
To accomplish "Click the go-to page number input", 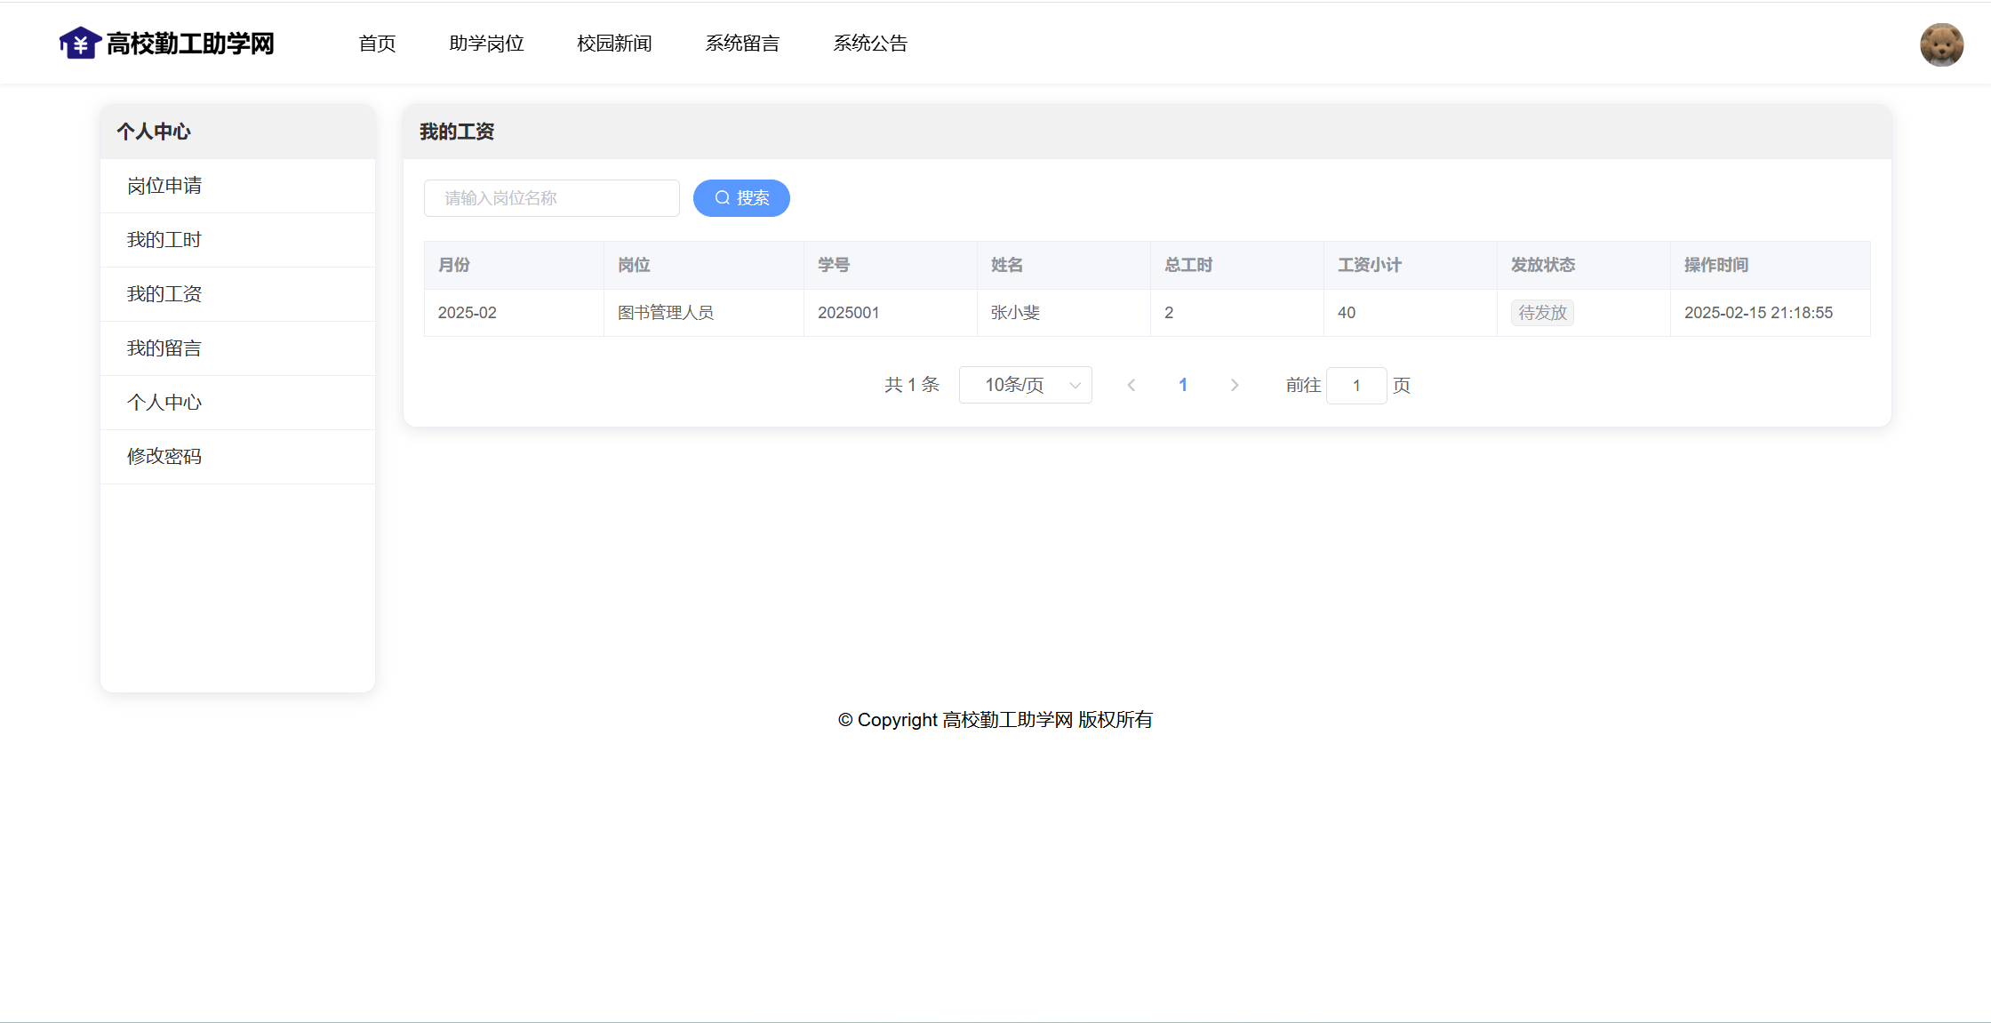I will [x=1355, y=386].
